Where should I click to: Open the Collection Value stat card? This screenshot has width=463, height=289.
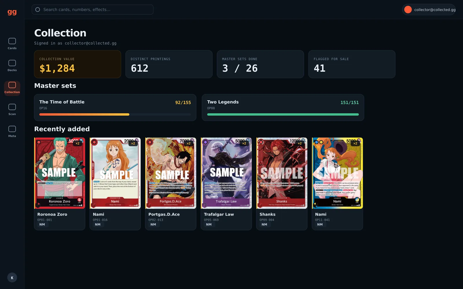coord(78,64)
